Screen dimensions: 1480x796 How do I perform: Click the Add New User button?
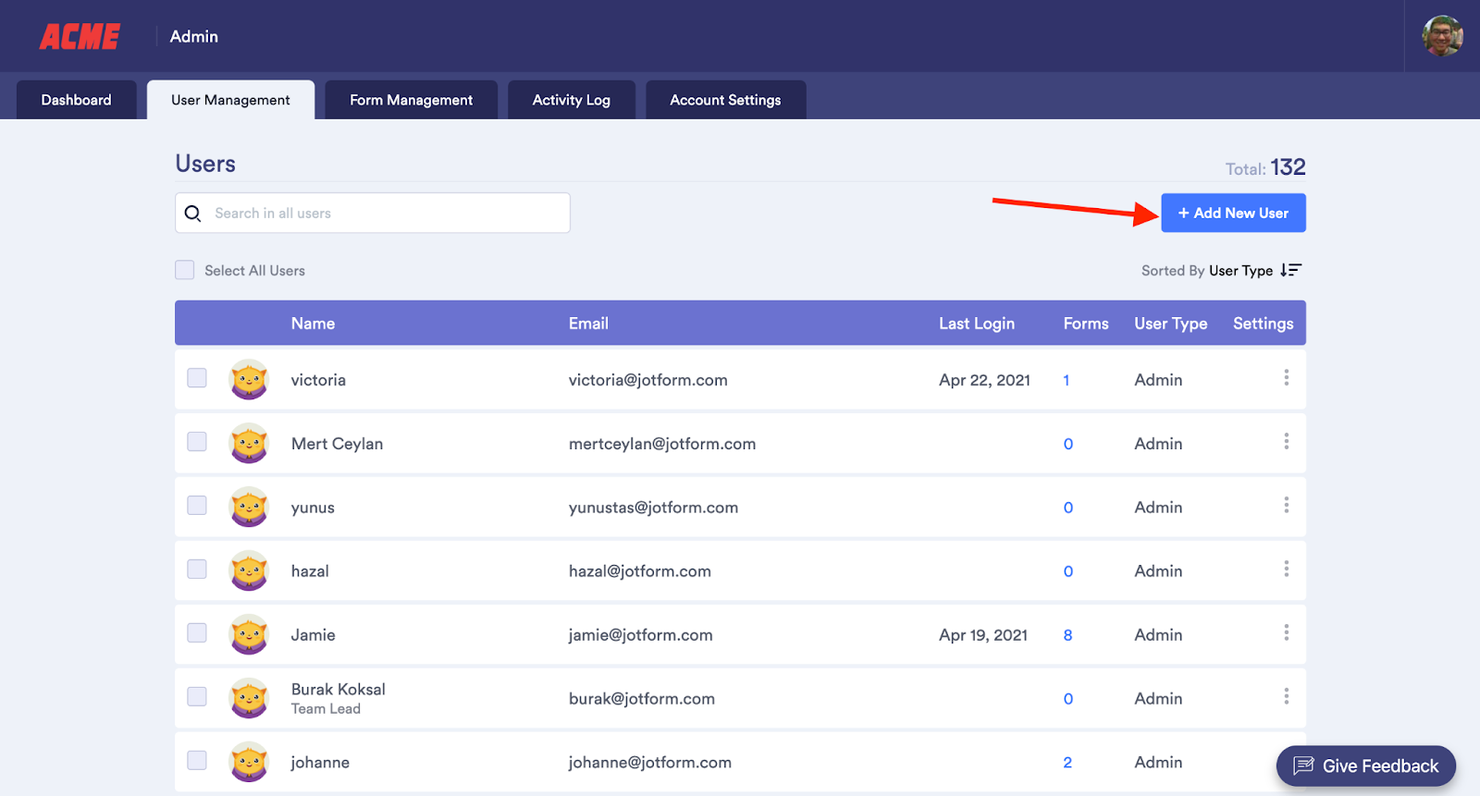pyautogui.click(x=1233, y=213)
